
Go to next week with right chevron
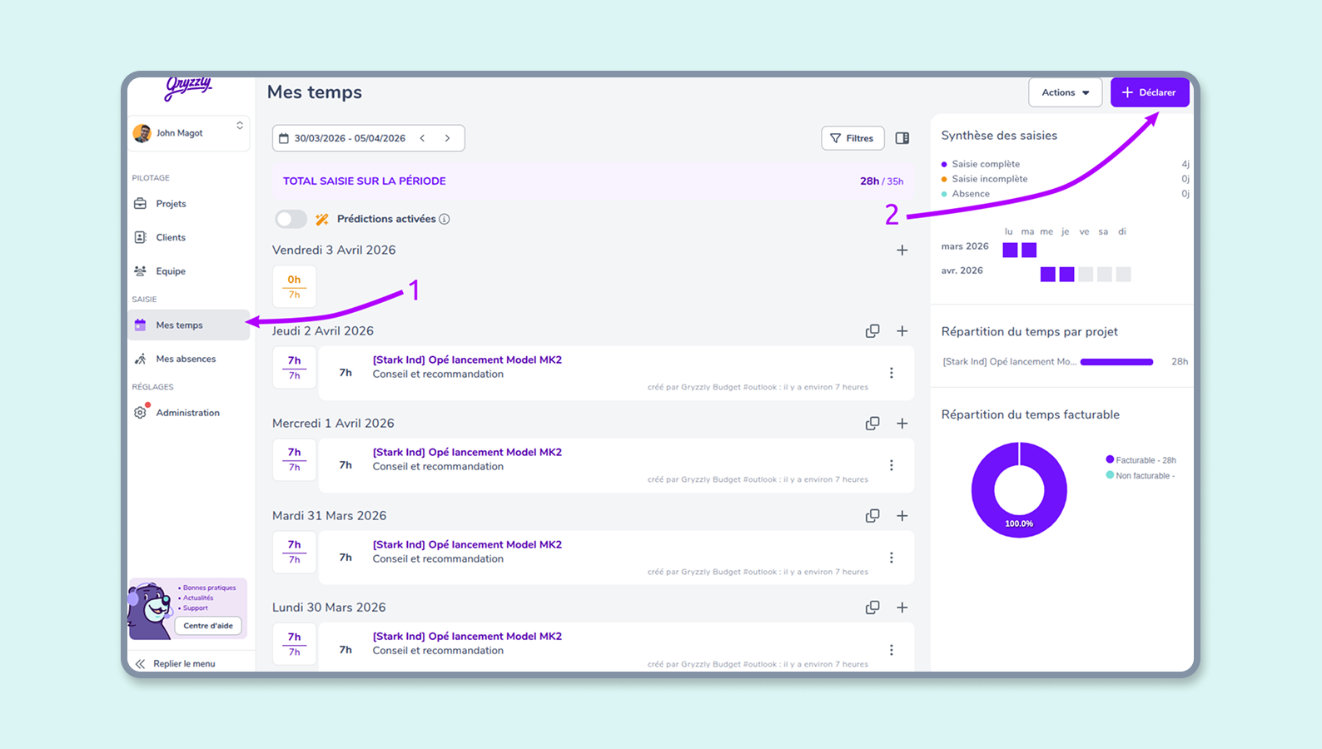point(447,138)
